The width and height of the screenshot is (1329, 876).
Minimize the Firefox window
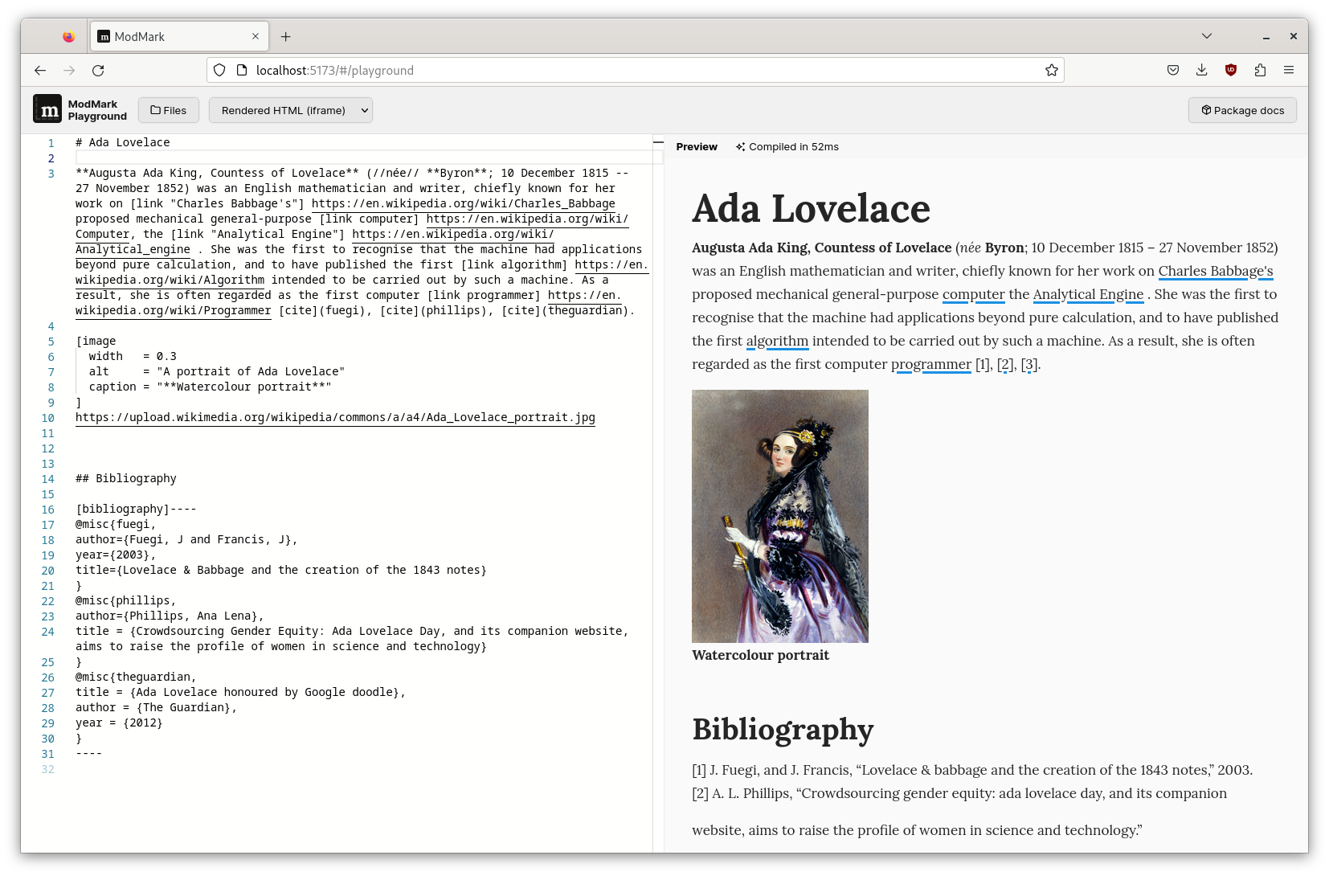pyautogui.click(x=1266, y=36)
